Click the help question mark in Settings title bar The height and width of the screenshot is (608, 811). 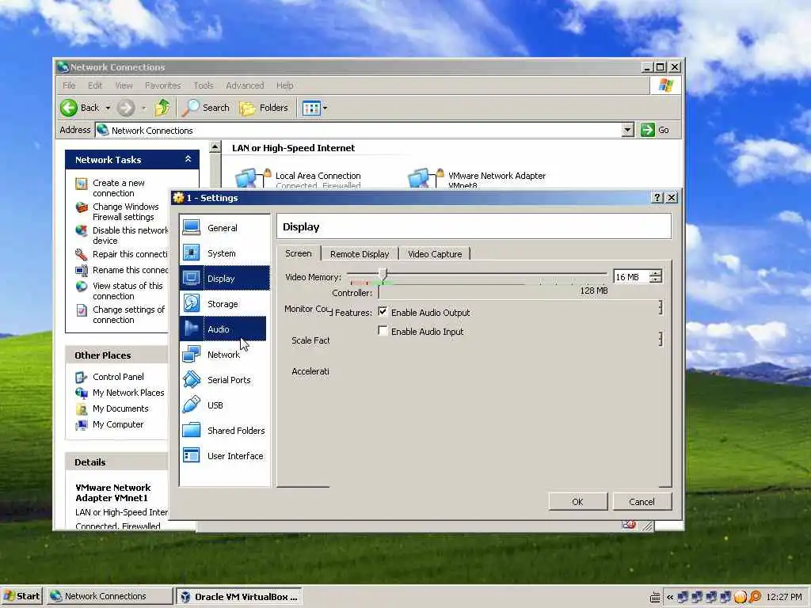click(657, 197)
